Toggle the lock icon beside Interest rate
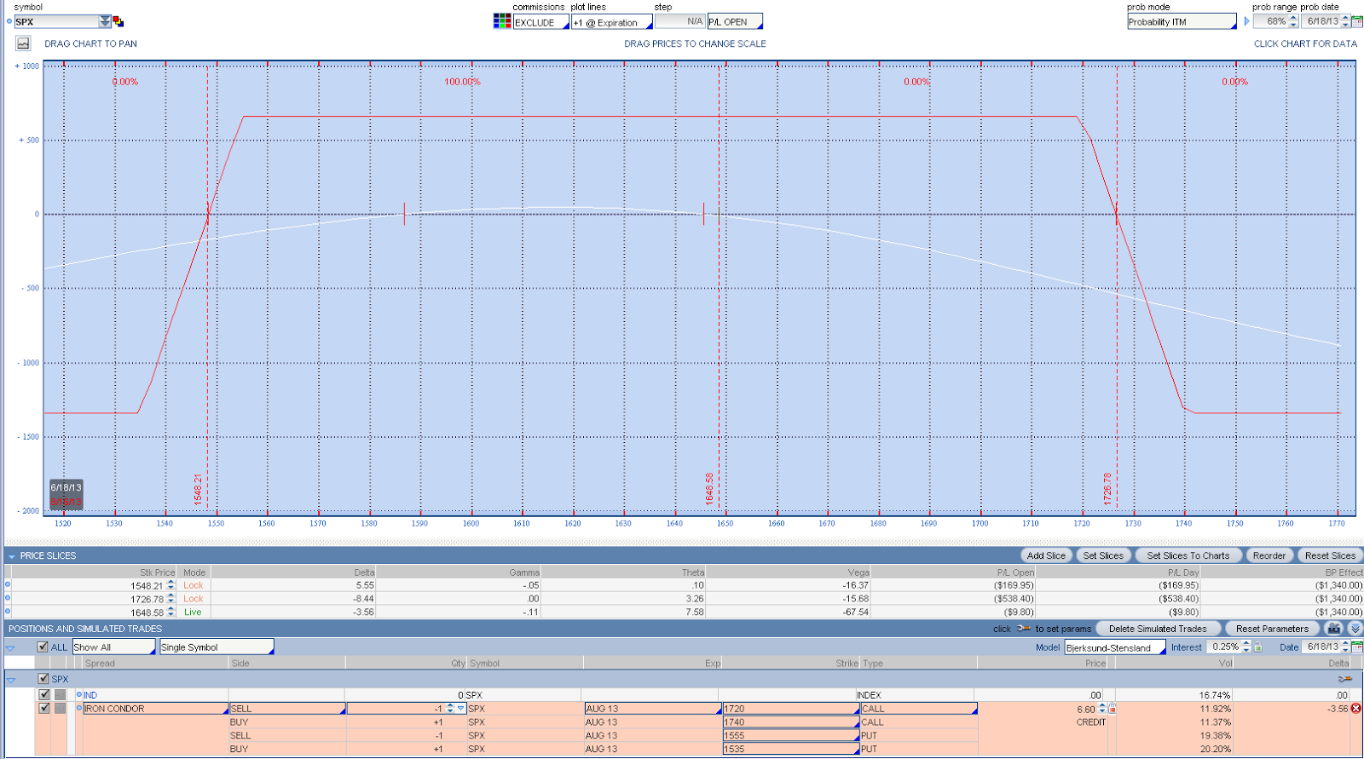 coord(1257,647)
